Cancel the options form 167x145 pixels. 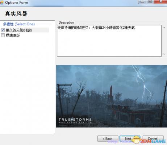click(x=153, y=138)
